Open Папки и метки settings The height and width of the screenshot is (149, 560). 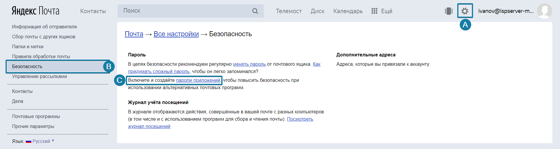pos(28,47)
